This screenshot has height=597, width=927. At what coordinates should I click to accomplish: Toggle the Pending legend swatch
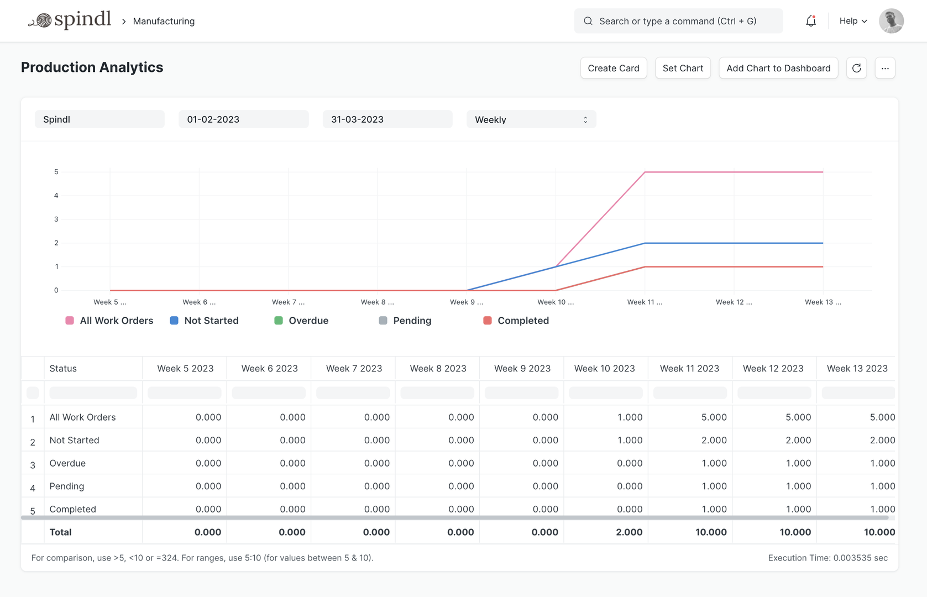tap(383, 321)
